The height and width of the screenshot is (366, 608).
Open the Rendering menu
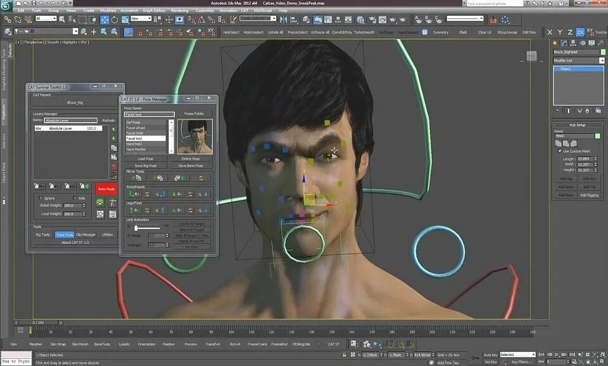click(x=179, y=11)
